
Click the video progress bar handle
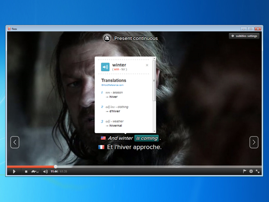coord(56,166)
